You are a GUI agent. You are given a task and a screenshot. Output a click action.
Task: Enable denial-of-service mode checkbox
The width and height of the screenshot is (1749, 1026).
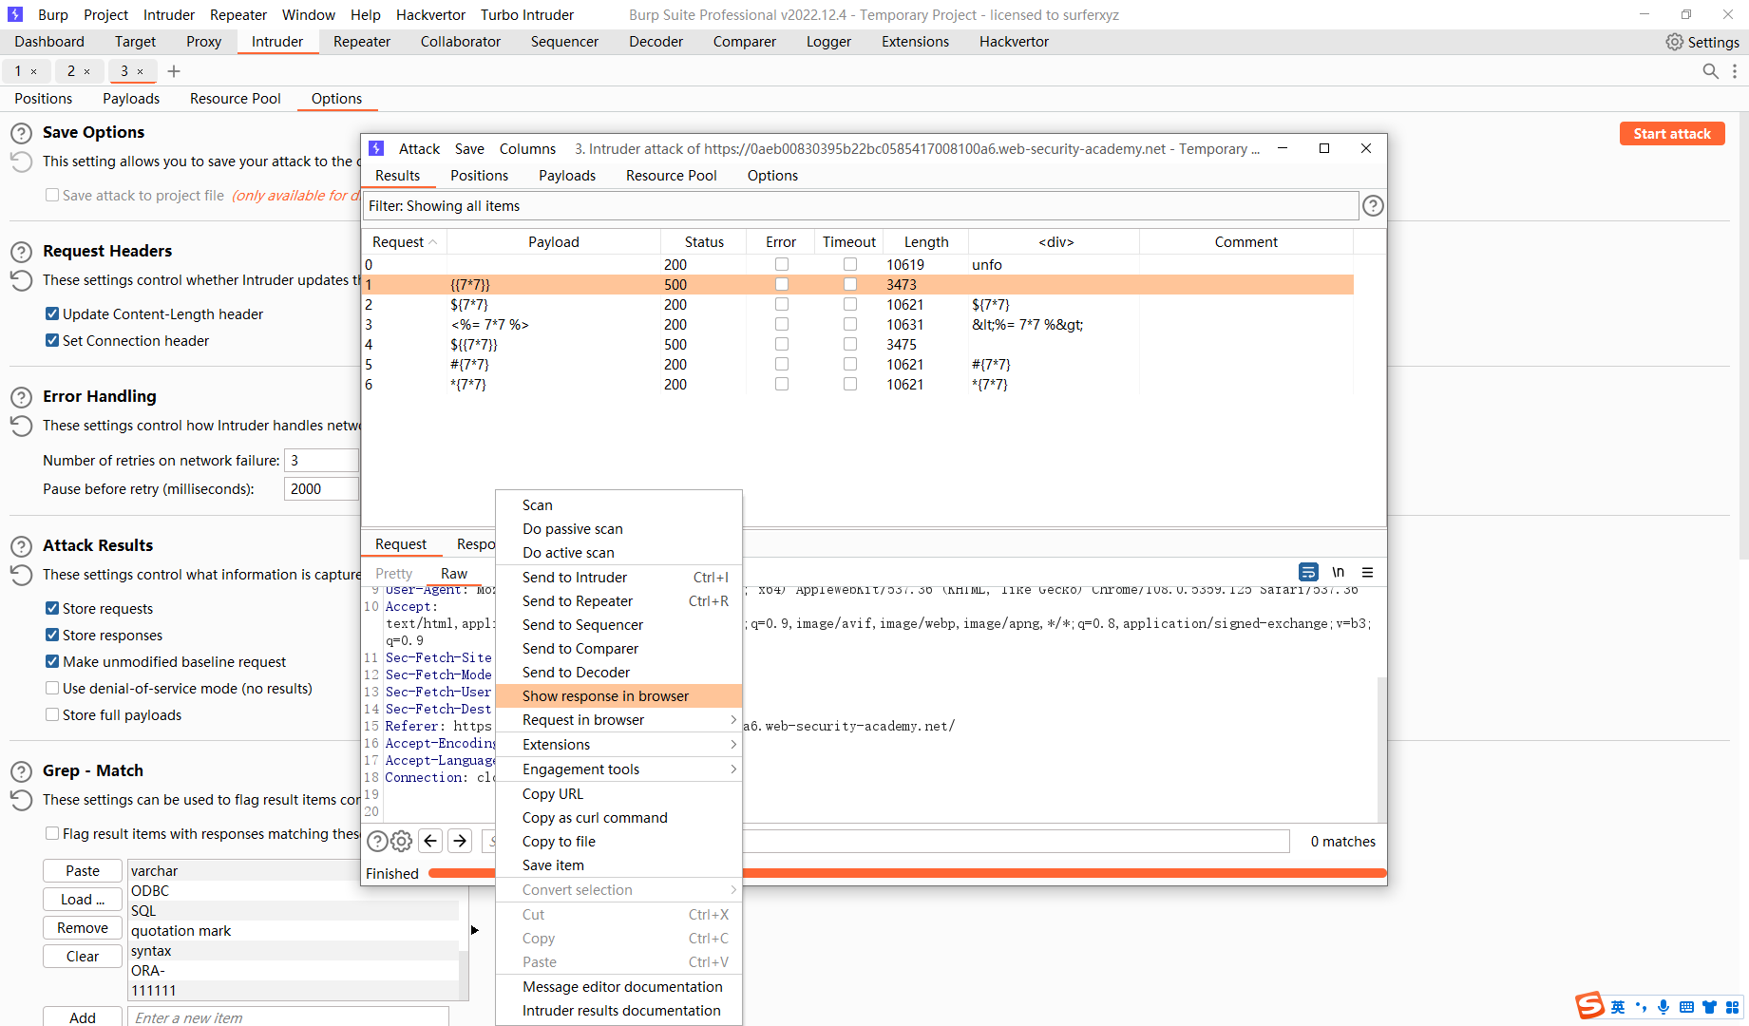point(52,688)
